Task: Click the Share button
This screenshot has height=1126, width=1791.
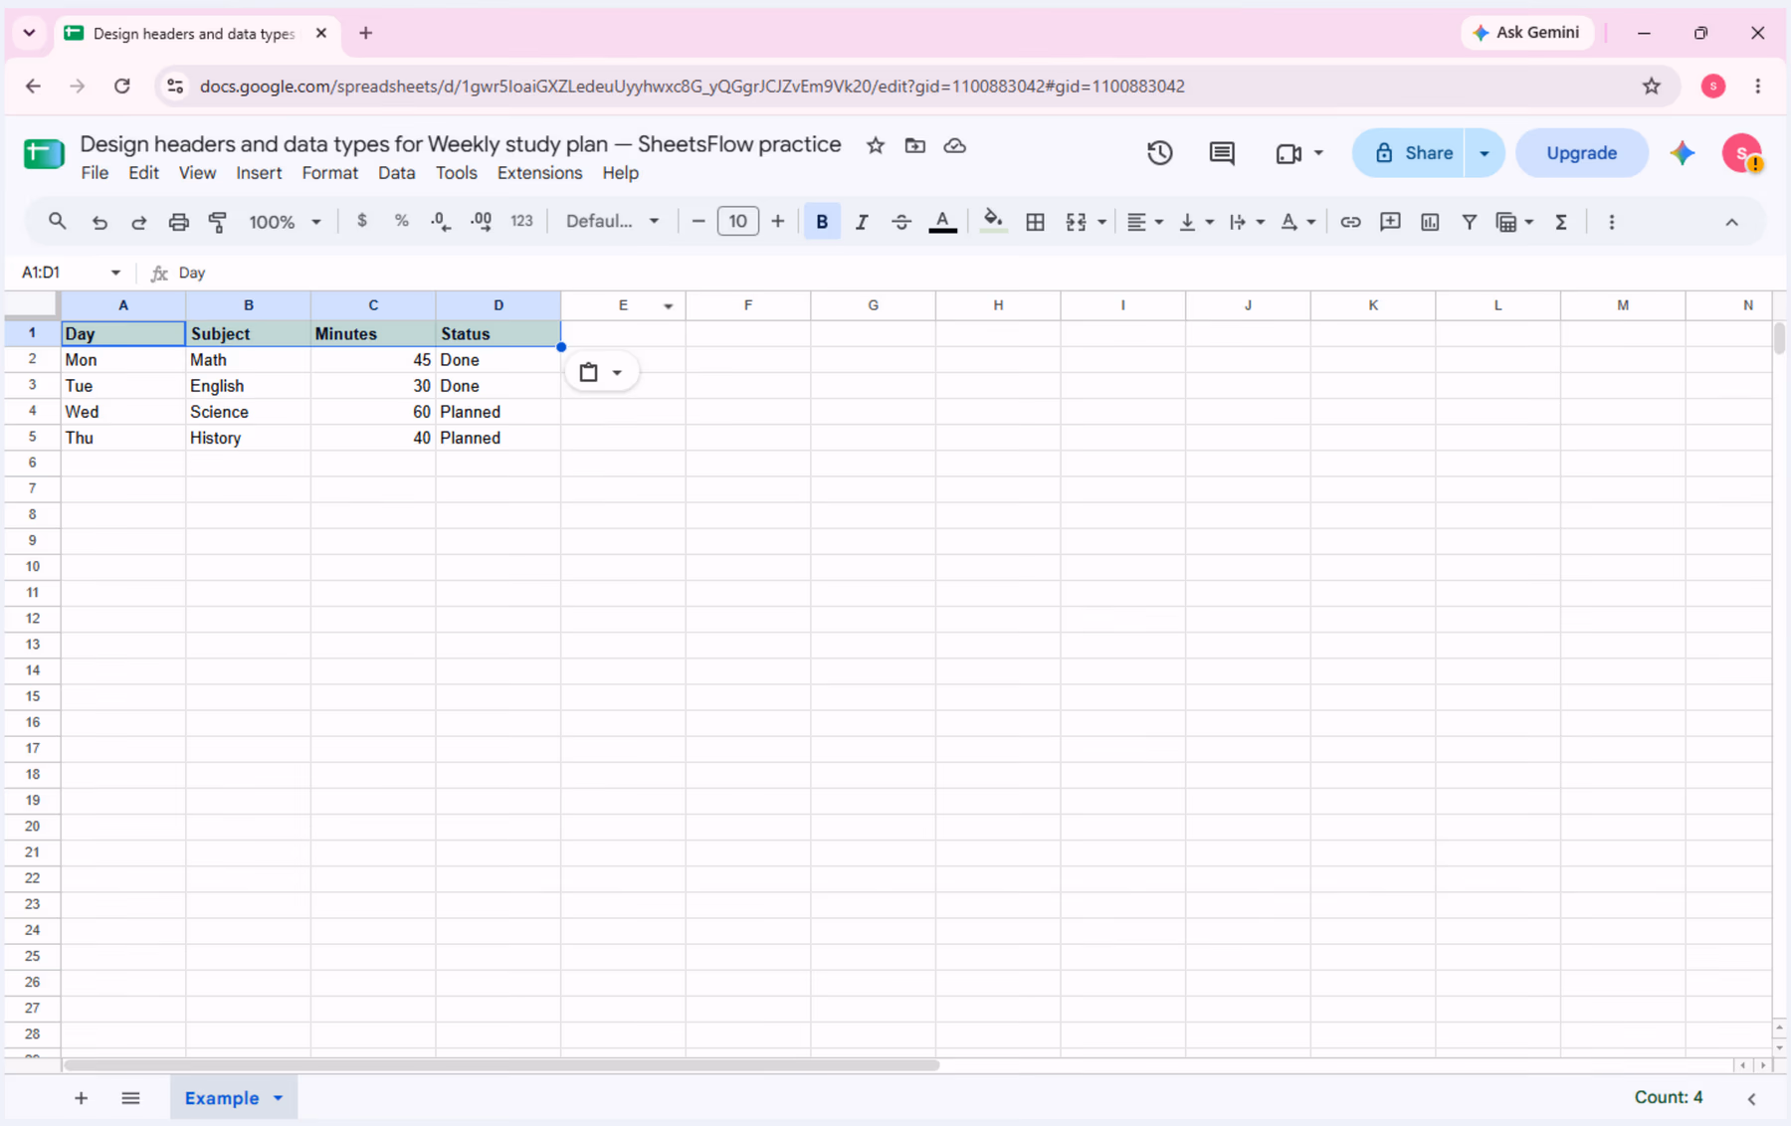Action: click(x=1409, y=153)
